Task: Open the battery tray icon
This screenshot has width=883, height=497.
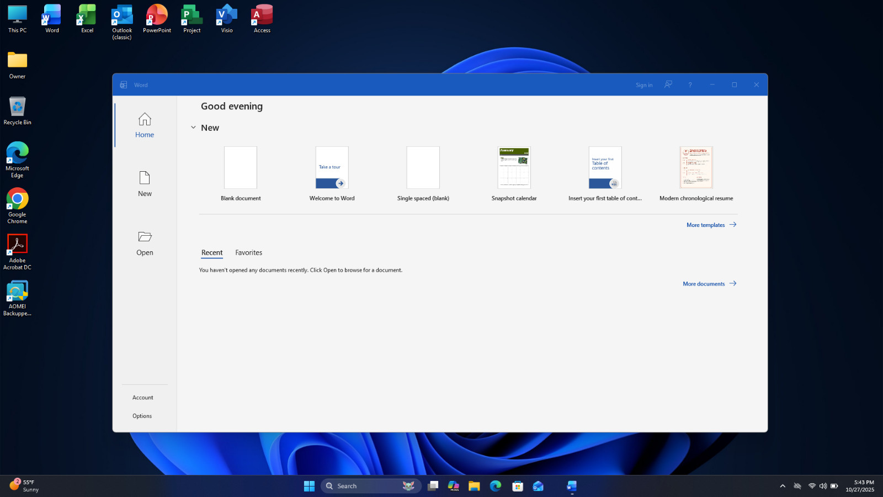Action: [834, 486]
